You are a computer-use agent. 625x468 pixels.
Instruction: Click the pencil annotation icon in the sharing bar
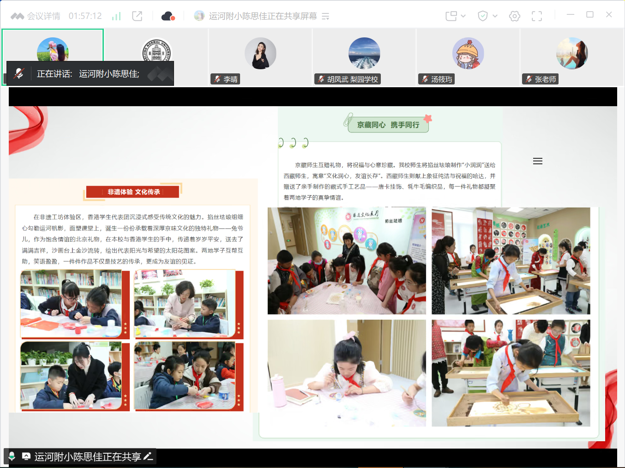pyautogui.click(x=148, y=456)
